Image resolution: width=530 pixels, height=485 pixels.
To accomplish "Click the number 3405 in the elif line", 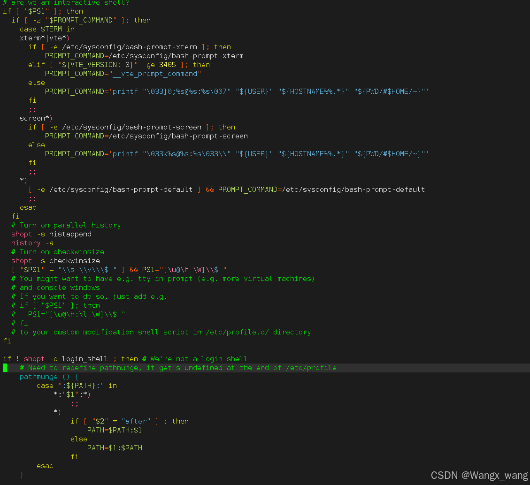I will pyautogui.click(x=167, y=65).
